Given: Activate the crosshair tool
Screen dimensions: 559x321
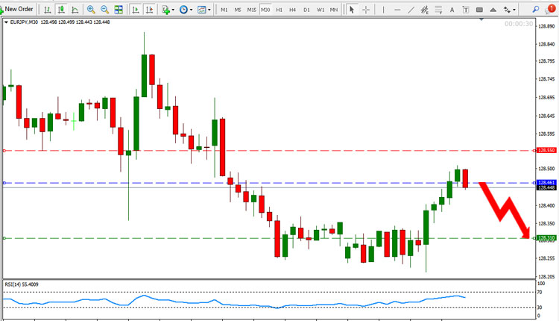Looking at the screenshot, I should pyautogui.click(x=366, y=10).
